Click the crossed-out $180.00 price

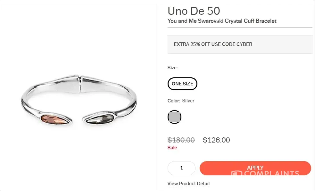[181, 140]
